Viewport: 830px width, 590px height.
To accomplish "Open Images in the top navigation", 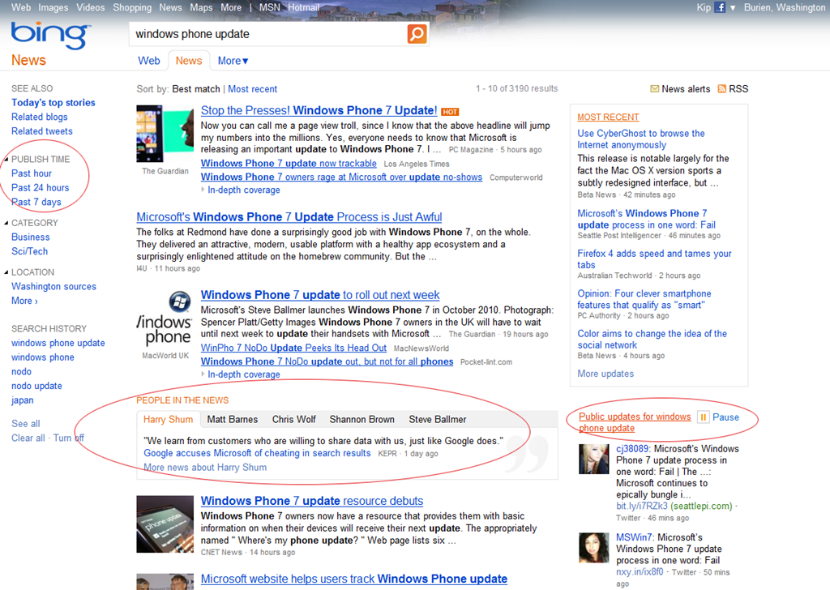I will (x=53, y=7).
